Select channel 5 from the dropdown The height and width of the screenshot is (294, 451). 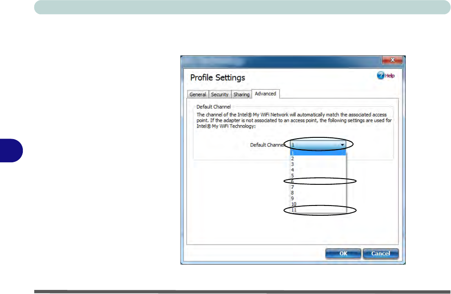(318, 175)
